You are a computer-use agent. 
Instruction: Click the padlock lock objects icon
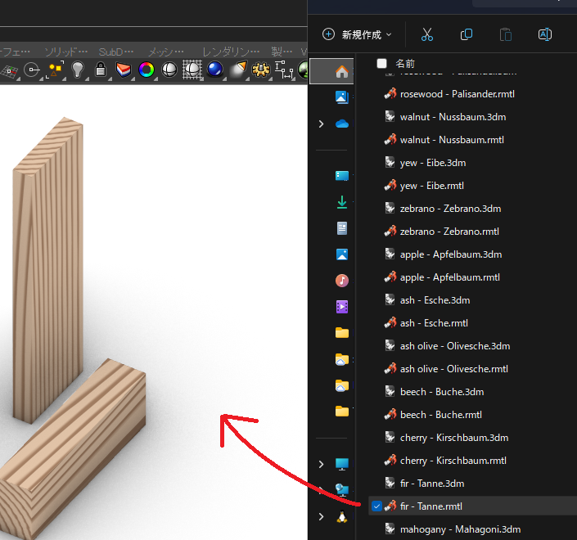pos(101,70)
